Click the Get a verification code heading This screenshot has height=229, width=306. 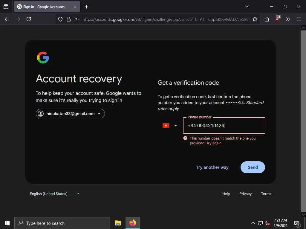[188, 83]
